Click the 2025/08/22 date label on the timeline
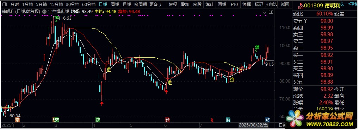The image size is (359, 130). click(x=253, y=125)
